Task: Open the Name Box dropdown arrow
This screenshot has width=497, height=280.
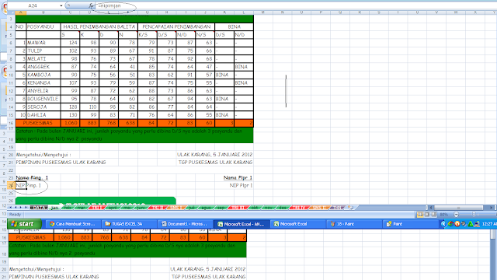Action: (61, 5)
